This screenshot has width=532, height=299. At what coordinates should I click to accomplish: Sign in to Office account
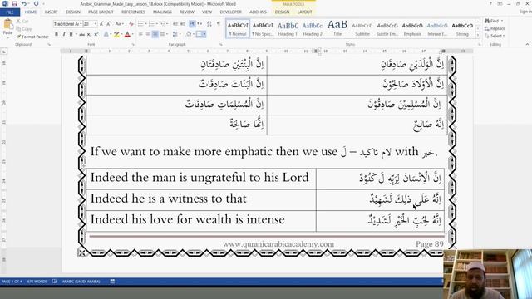tap(525, 12)
